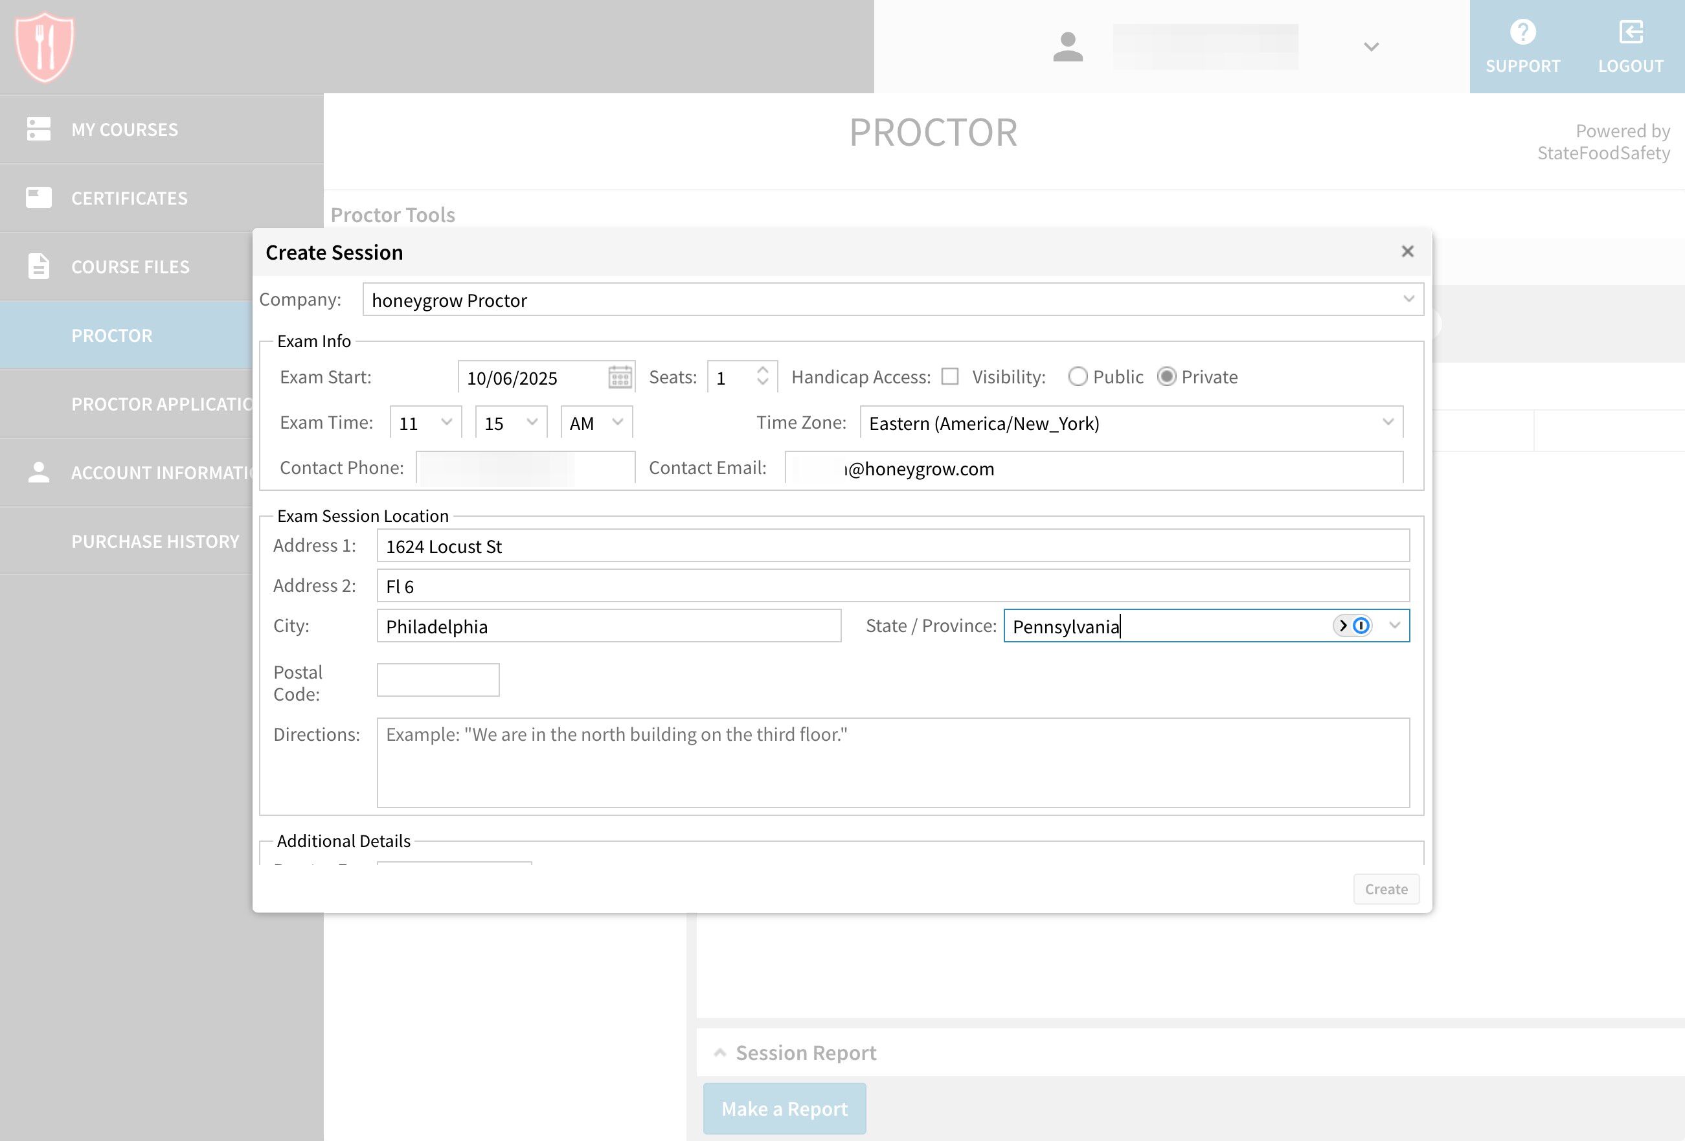This screenshot has height=1141, width=1685.
Task: Click the Course Files document icon
Action: pyautogui.click(x=38, y=266)
